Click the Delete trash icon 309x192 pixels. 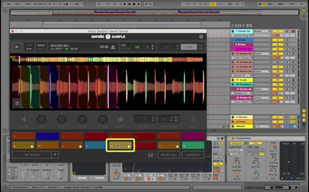(x=193, y=120)
